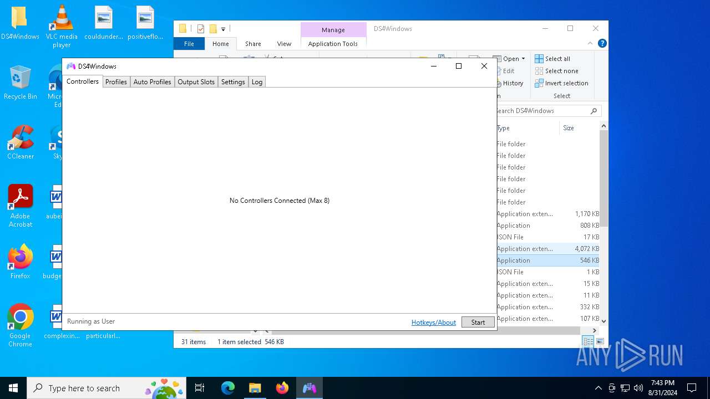710x399 pixels.
Task: Switch Explorer to large thumbnails view icon
Action: (600, 342)
